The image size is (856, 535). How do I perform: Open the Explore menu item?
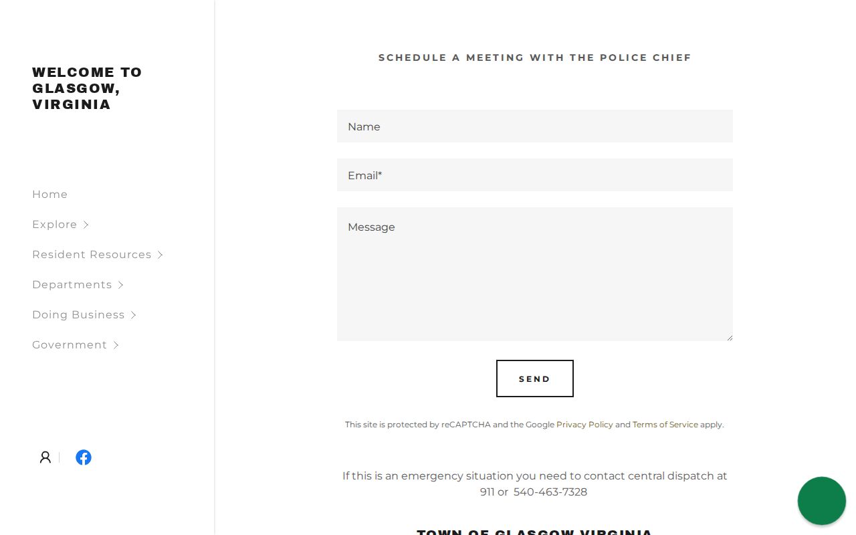(x=54, y=225)
